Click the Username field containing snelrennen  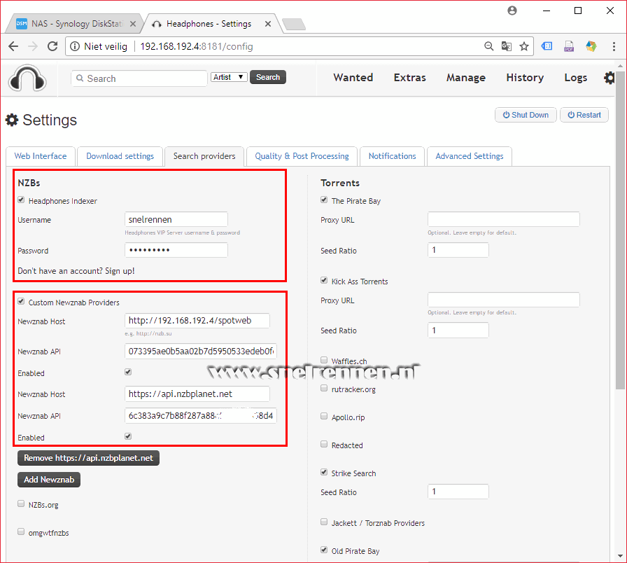176,219
